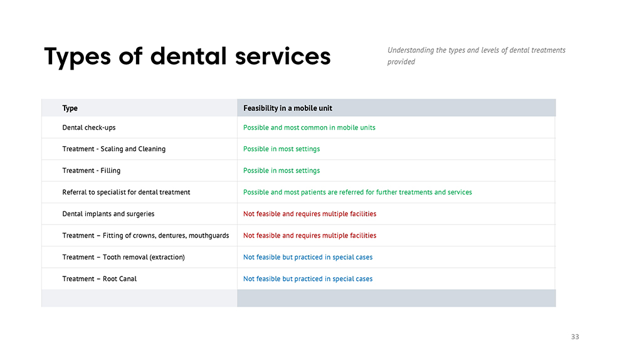This screenshot has height=353, width=627.
Task: Click blue feasibility text beside Tooth removal
Action: (308, 257)
